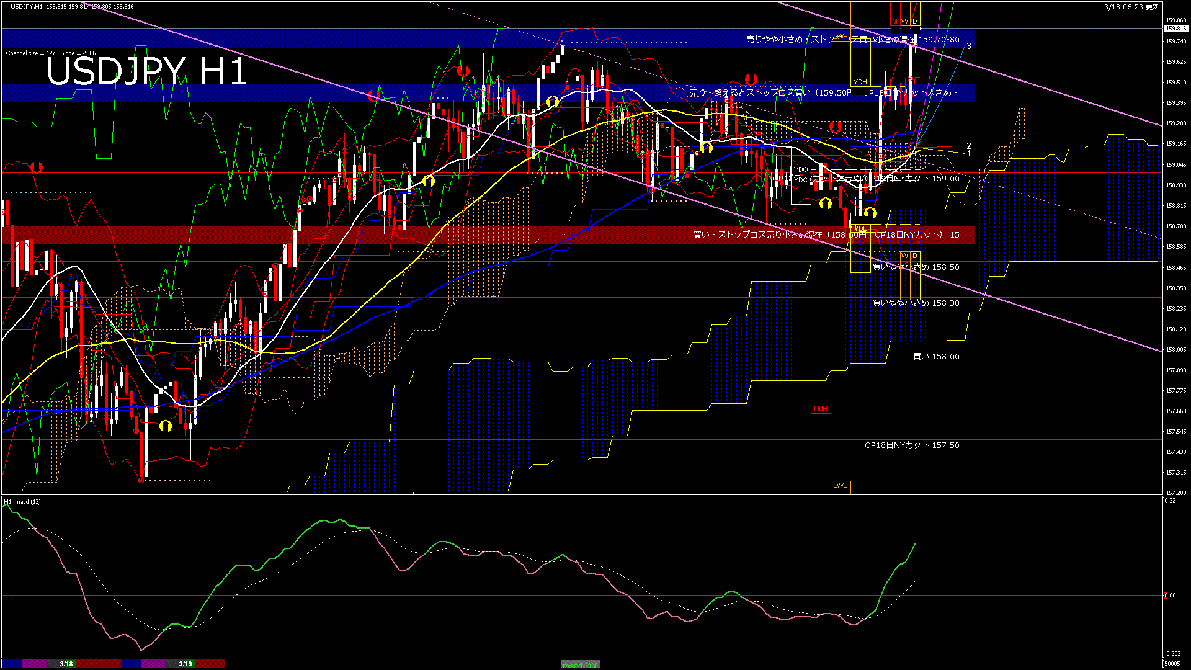Viewport: 1191px width, 670px height.
Task: Click the '買い 158.00' order label
Action: click(935, 357)
